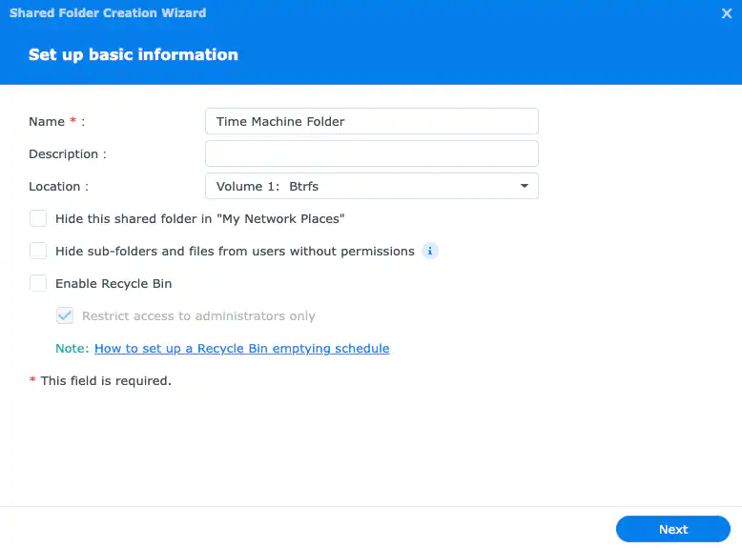Check the Enable Recycle Bin box
This screenshot has width=742, height=548.
click(x=38, y=283)
